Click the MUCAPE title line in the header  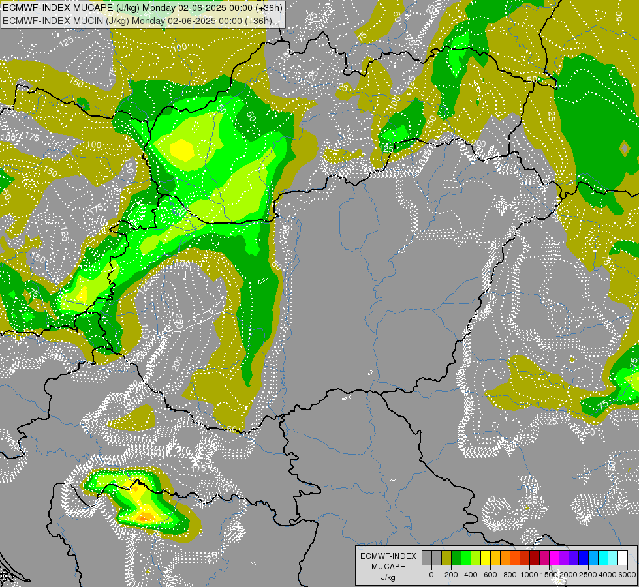(142, 8)
